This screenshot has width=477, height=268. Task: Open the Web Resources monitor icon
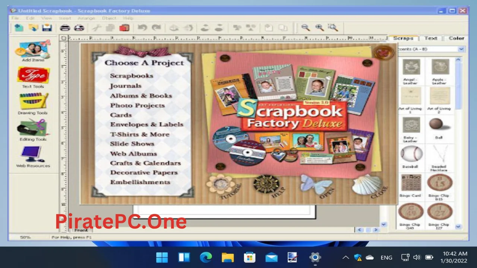coord(33,157)
